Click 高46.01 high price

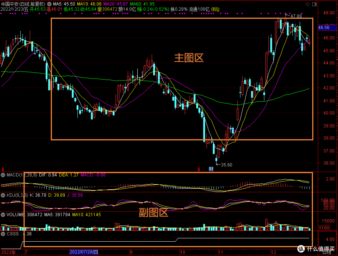click(x=54, y=9)
